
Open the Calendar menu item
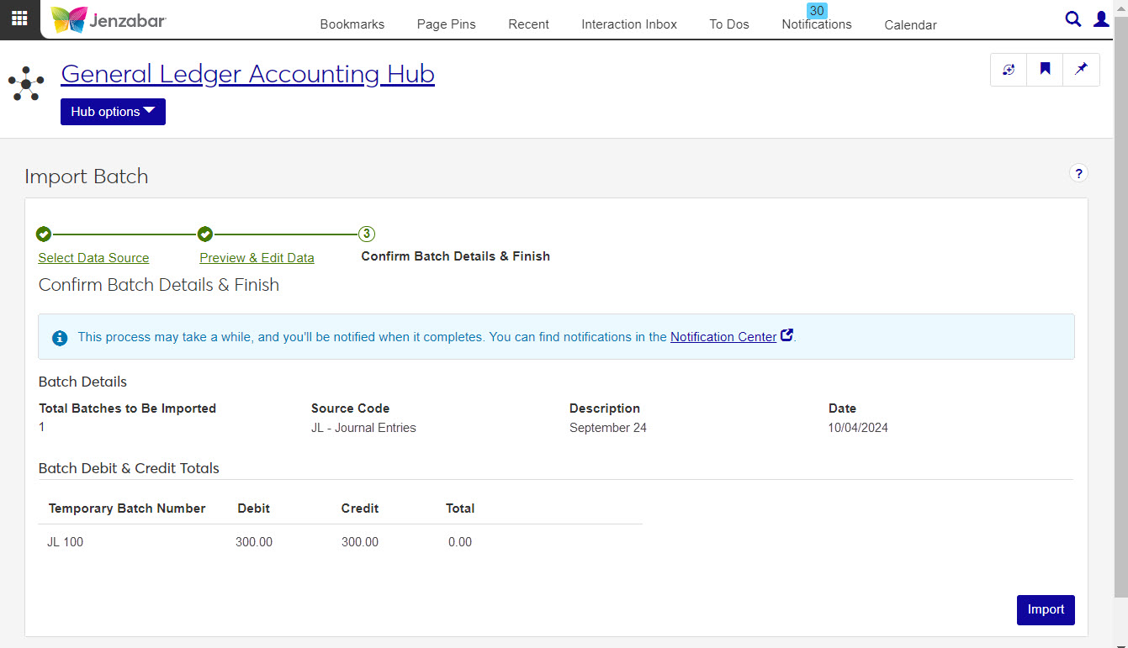point(910,25)
